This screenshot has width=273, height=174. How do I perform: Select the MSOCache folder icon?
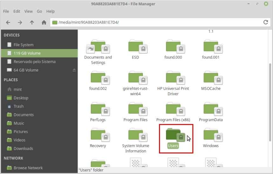pyautogui.click(x=213, y=78)
